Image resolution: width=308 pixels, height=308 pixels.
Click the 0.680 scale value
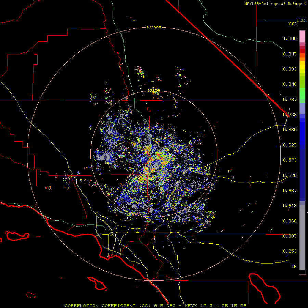290,130
